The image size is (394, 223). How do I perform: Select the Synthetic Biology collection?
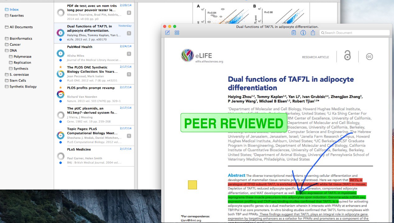23,87
